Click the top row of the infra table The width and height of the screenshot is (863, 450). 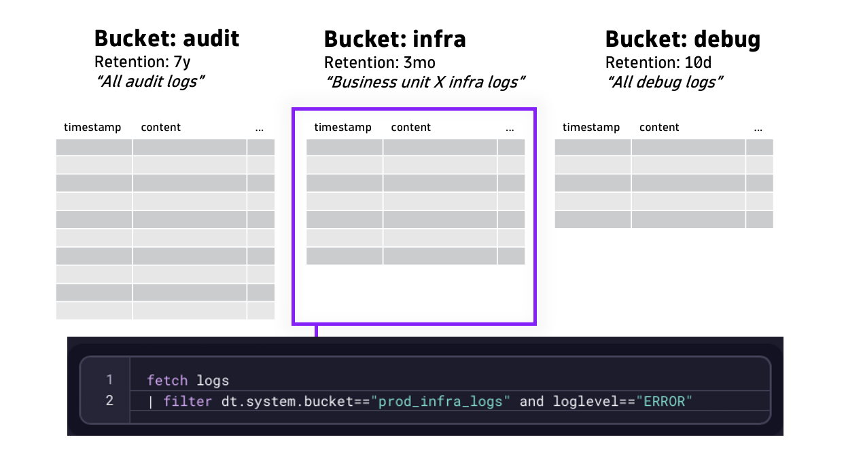click(415, 146)
